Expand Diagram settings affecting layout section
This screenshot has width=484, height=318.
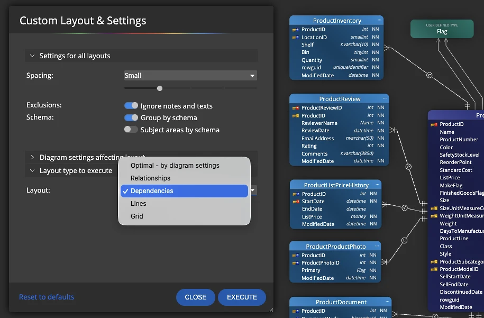tap(32, 158)
